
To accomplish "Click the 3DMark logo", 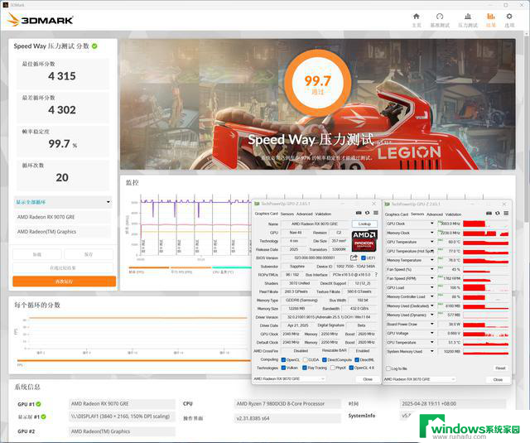I will click(40, 20).
